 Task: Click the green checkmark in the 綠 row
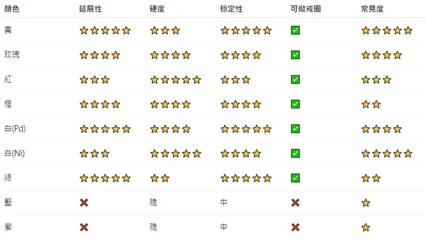(x=295, y=178)
